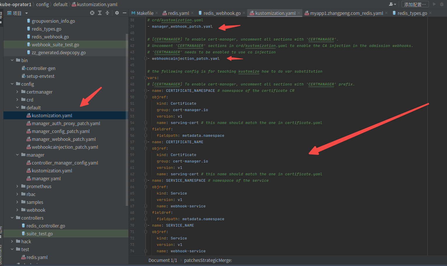Select manager_auth_proxy_patch.yaml file
The width and height of the screenshot is (447, 266).
[66, 123]
